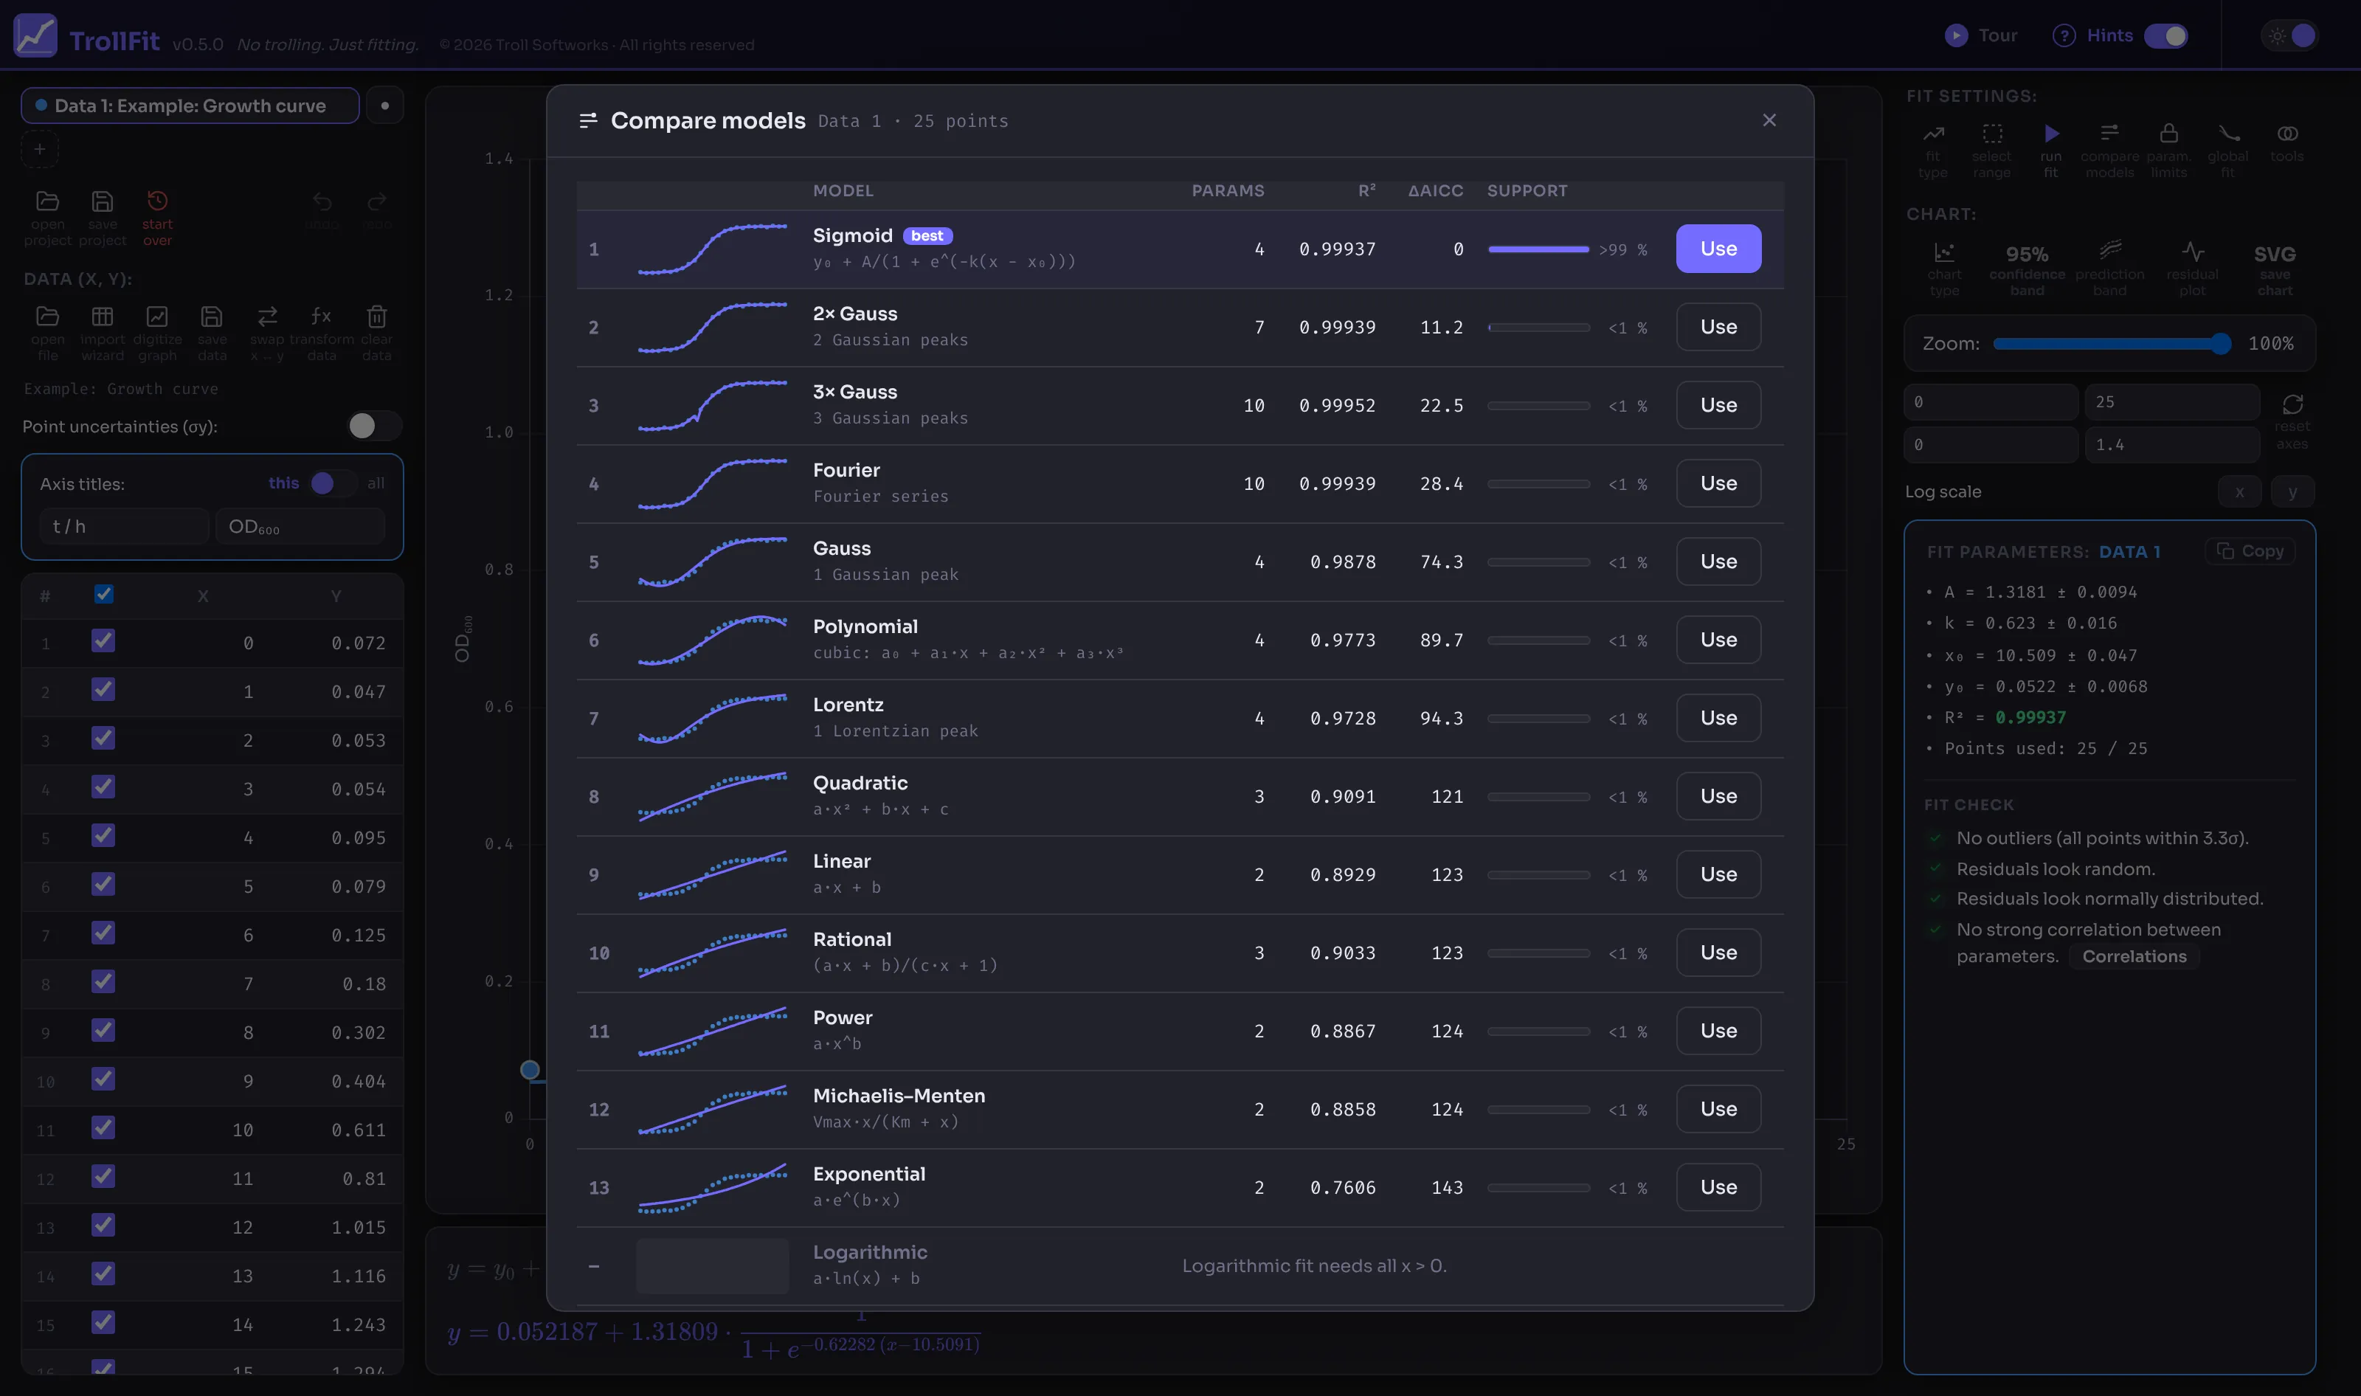Image resolution: width=2361 pixels, height=1396 pixels.
Task: Open the Data 1 options dot menu
Action: 384,106
